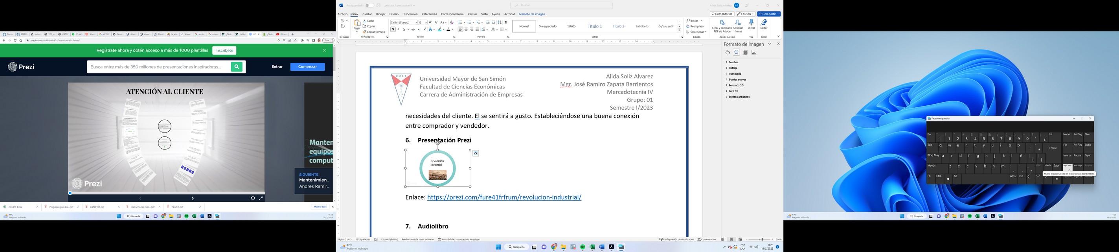Image resolution: width=1119 pixels, height=252 pixels.
Task: Apply italic K formatting
Action: click(398, 29)
